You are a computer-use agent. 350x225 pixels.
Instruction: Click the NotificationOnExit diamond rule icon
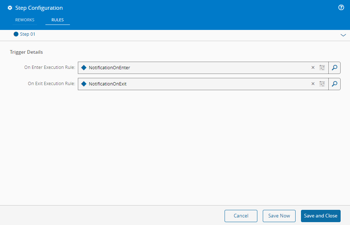click(x=84, y=84)
